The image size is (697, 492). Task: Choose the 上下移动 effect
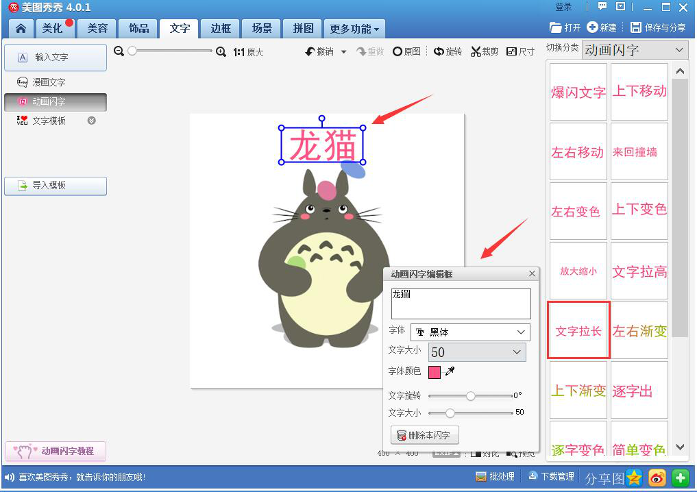pyautogui.click(x=639, y=92)
